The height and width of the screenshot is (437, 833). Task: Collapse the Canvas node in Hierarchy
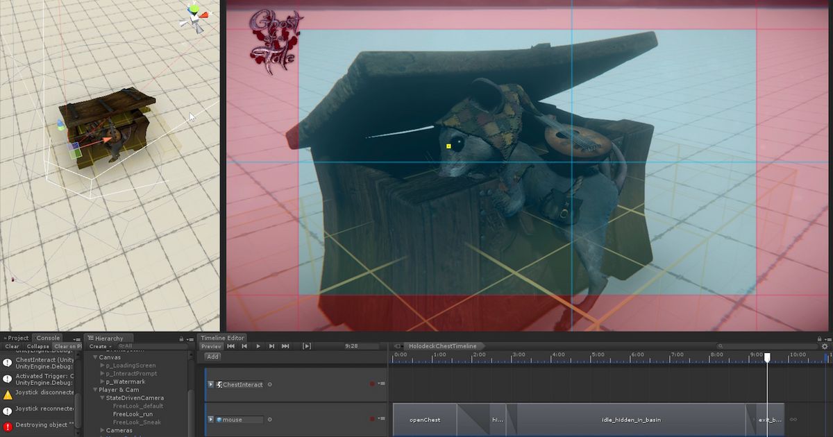click(95, 357)
